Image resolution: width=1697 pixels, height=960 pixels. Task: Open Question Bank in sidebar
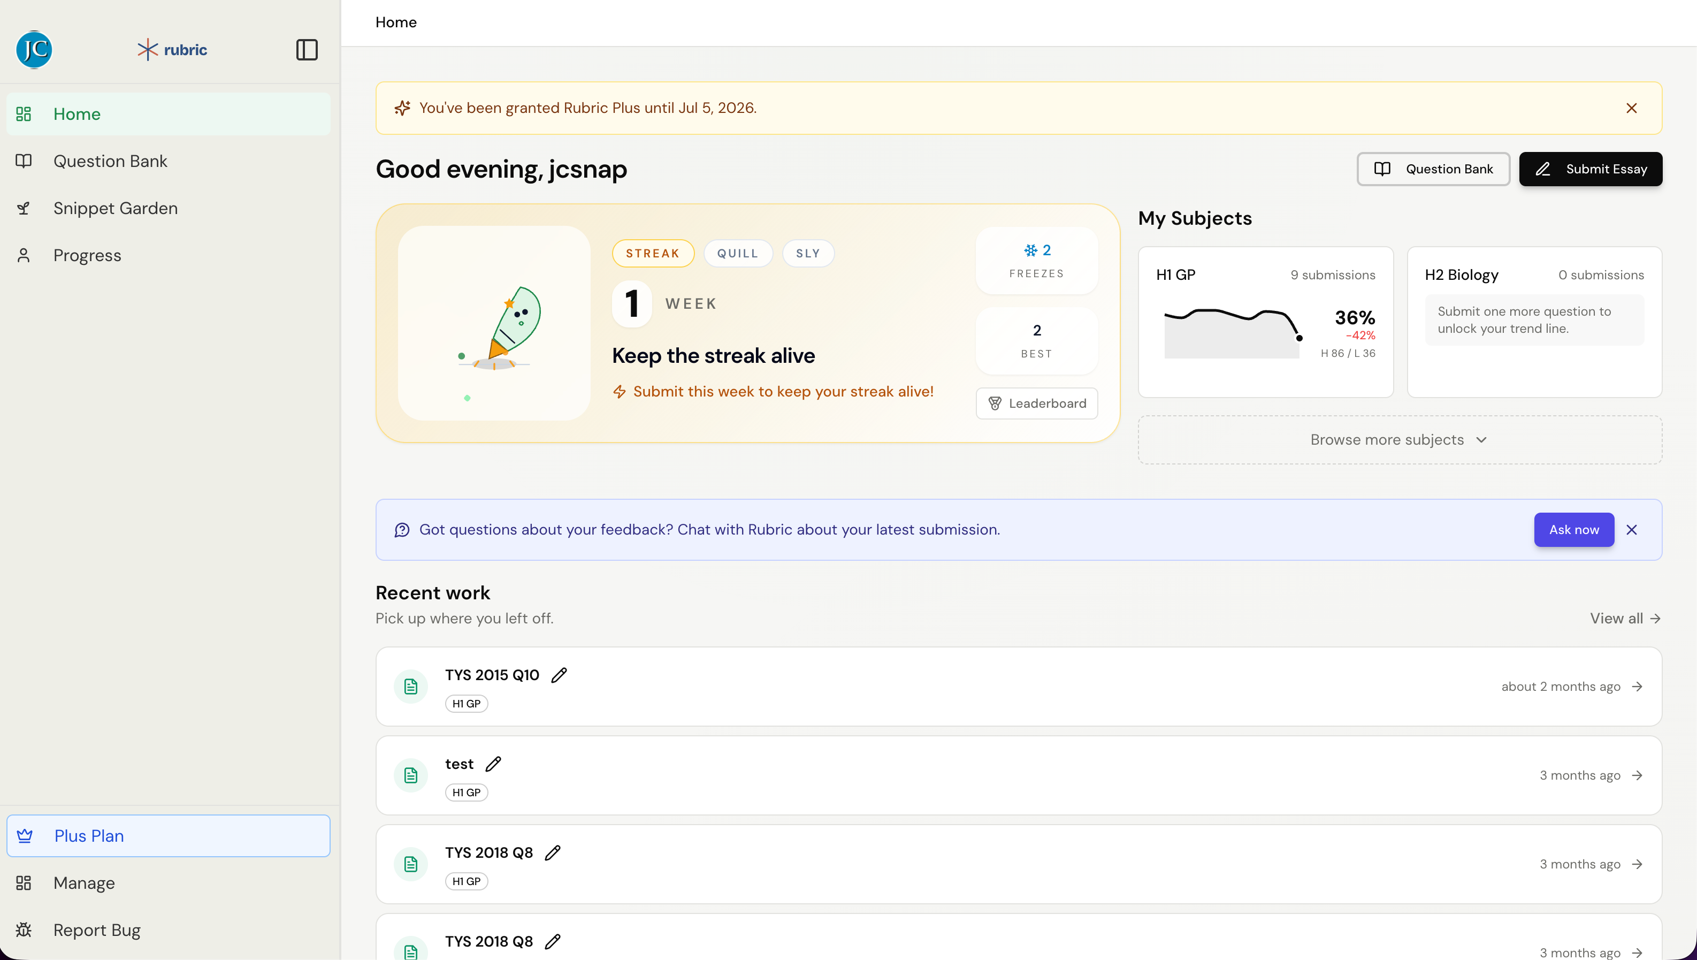pos(169,161)
